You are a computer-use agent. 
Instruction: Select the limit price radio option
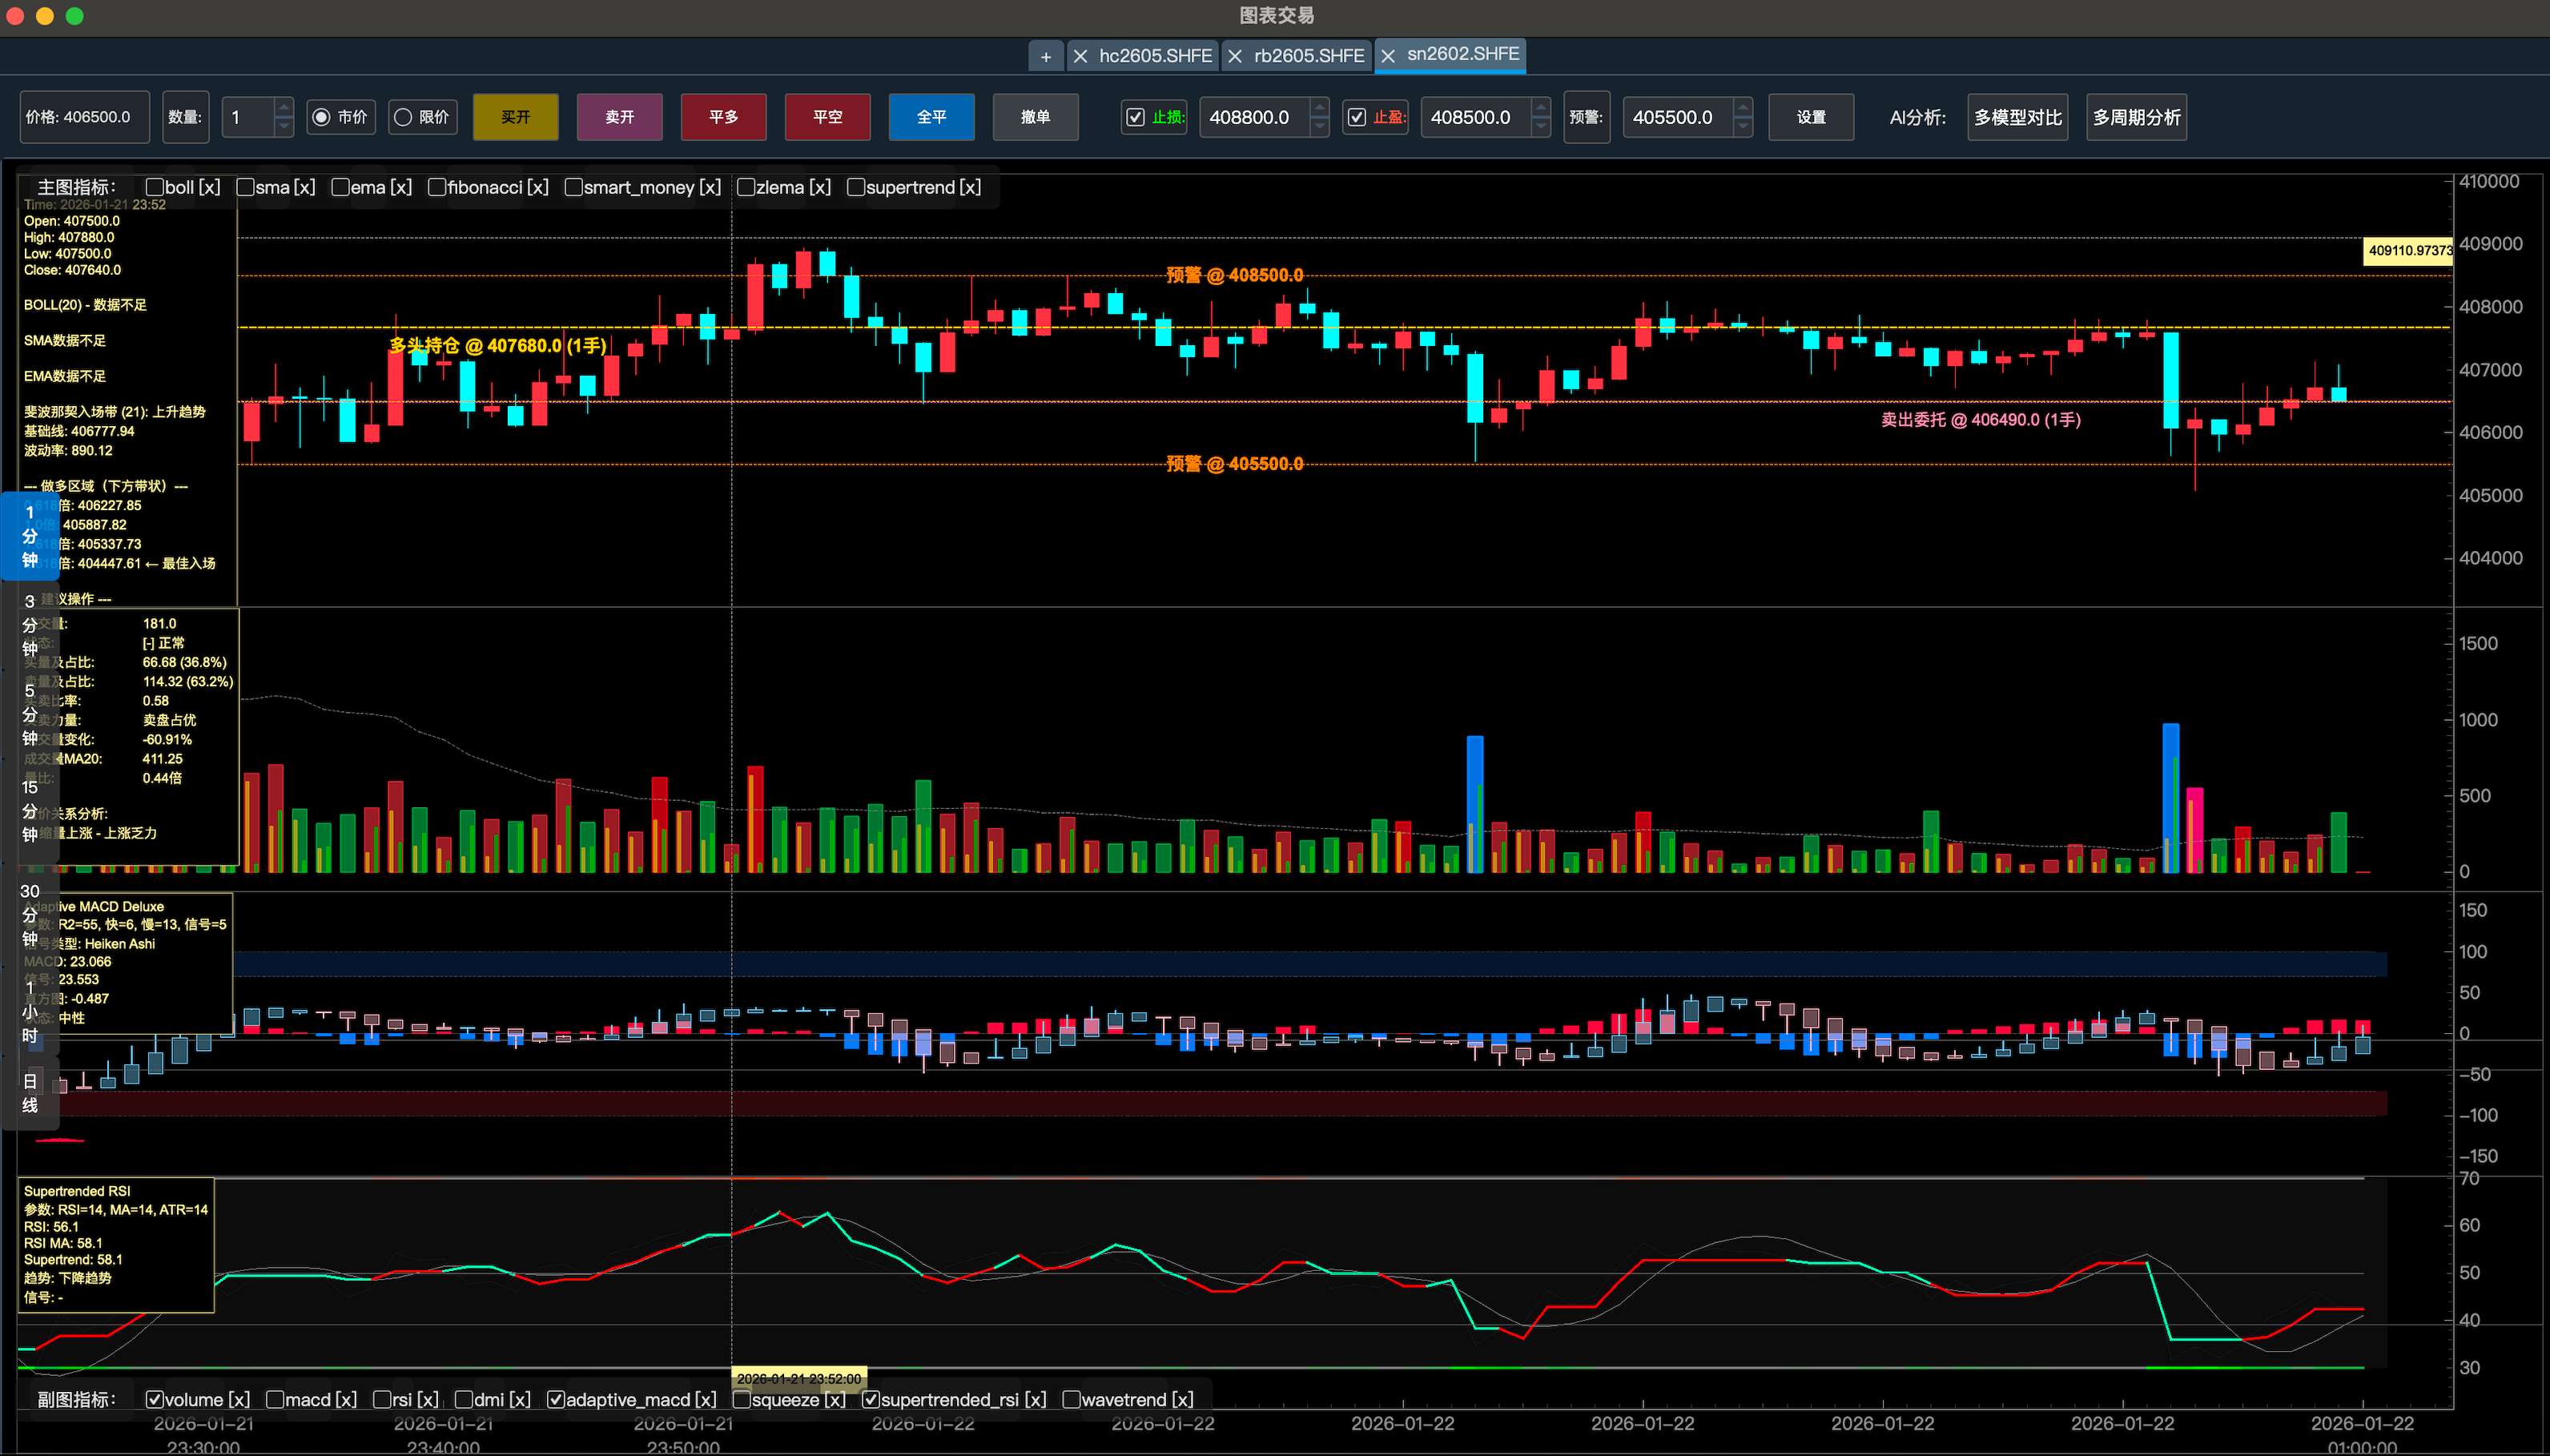point(403,117)
